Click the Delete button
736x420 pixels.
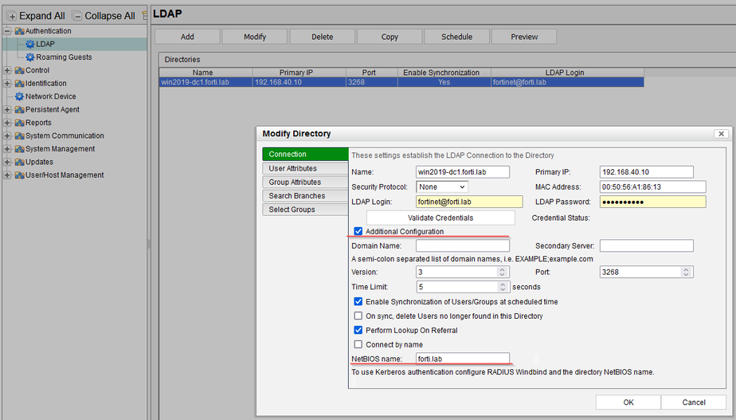323,37
